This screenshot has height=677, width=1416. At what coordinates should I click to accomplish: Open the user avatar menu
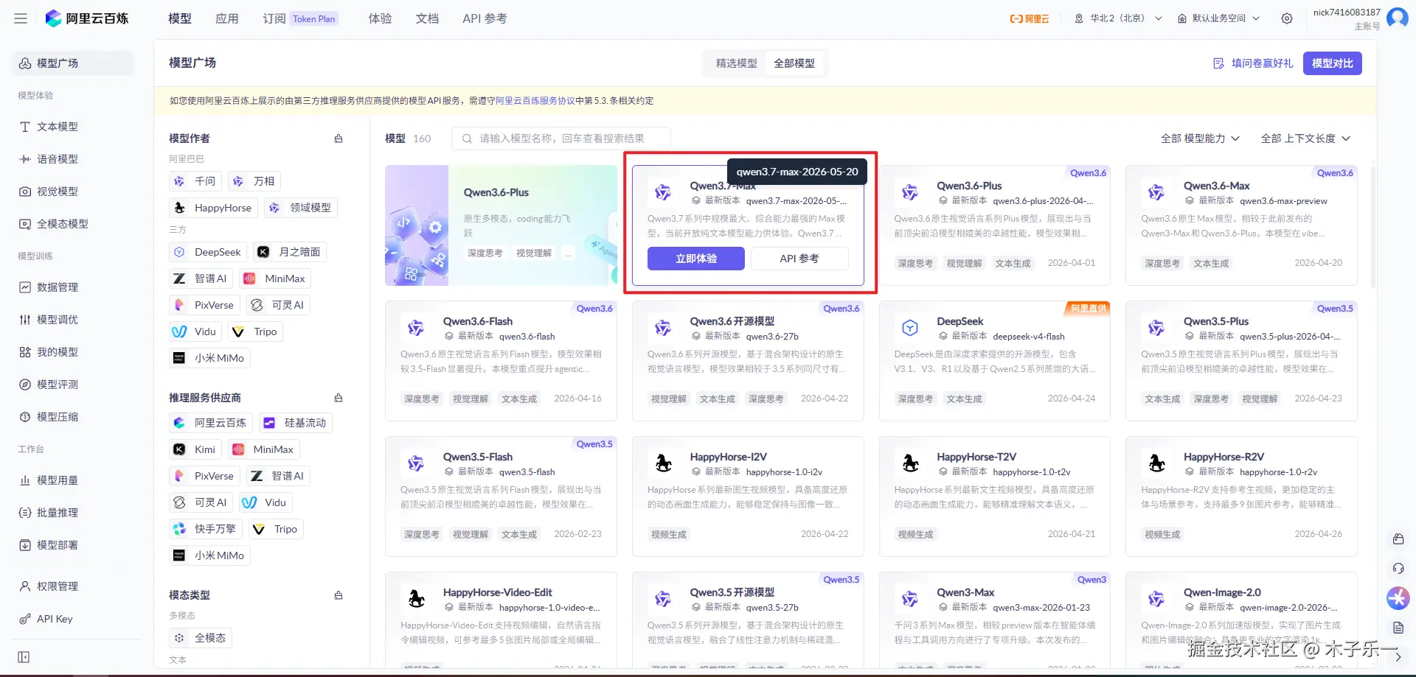tap(1397, 18)
